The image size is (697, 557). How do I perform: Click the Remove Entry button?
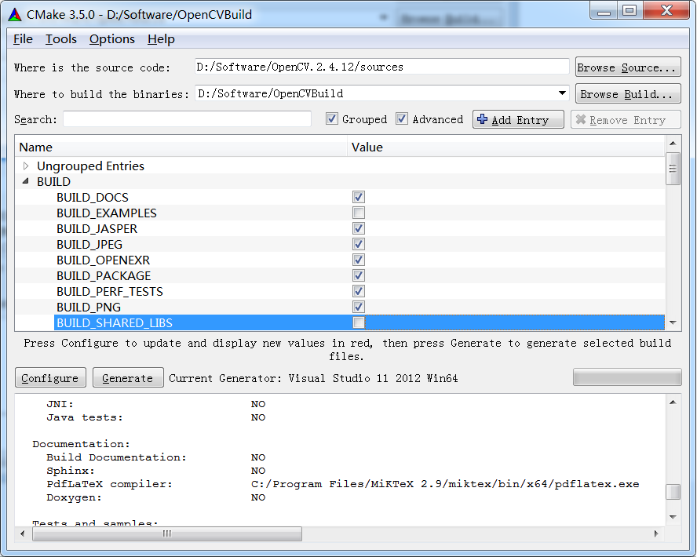[x=626, y=119]
